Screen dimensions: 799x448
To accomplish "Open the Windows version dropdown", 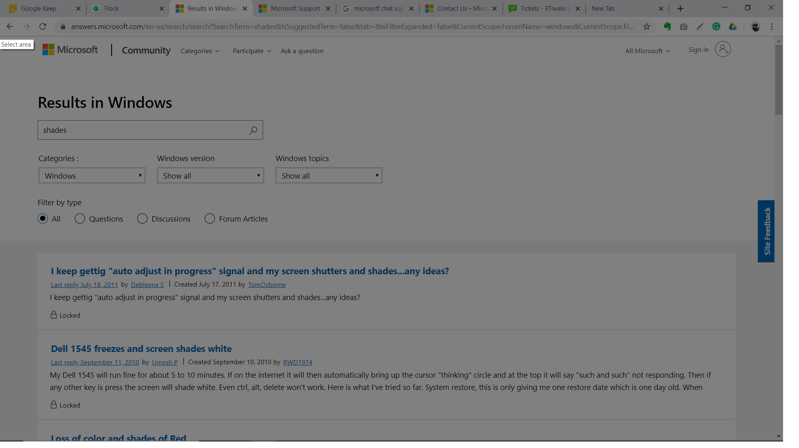I will coord(211,176).
